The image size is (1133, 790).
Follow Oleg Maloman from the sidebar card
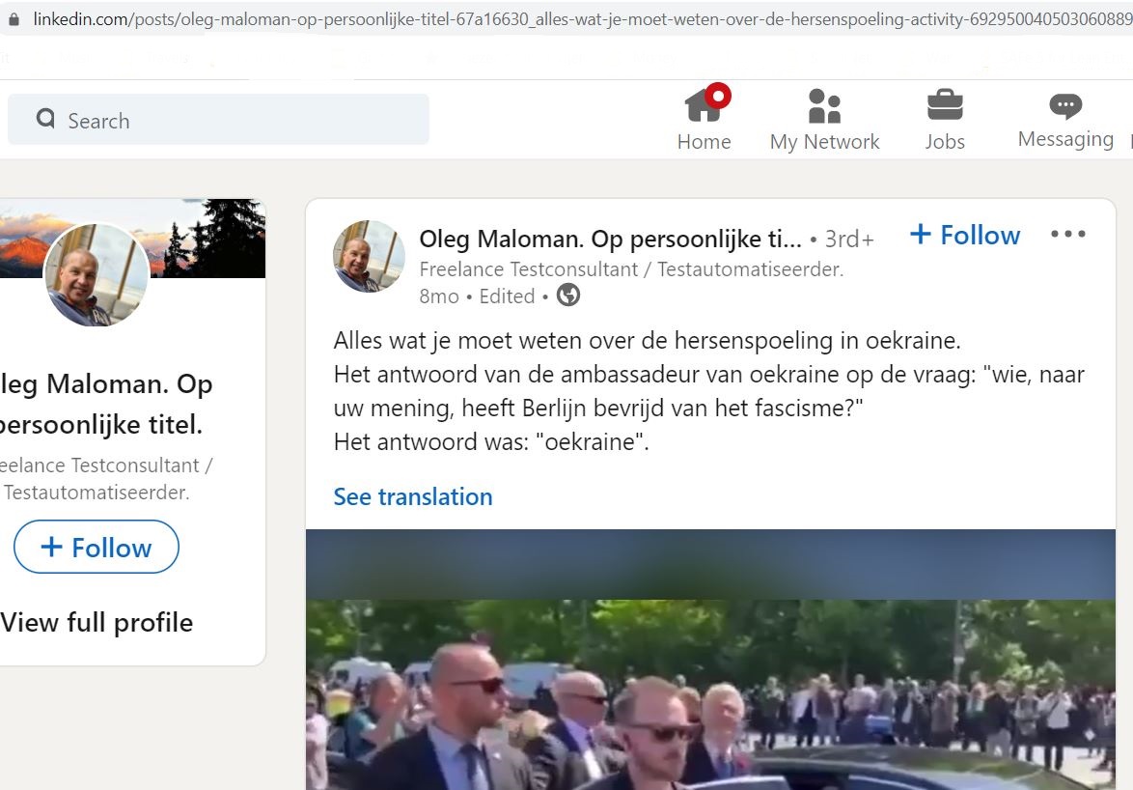[x=97, y=548]
